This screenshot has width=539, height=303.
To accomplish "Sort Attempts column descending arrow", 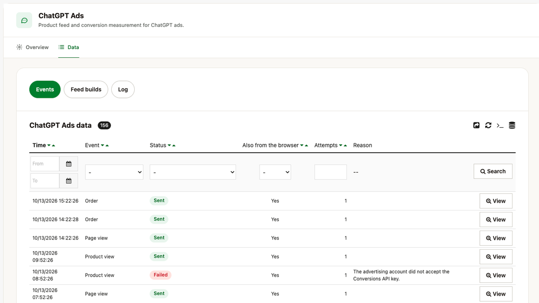I will point(341,145).
